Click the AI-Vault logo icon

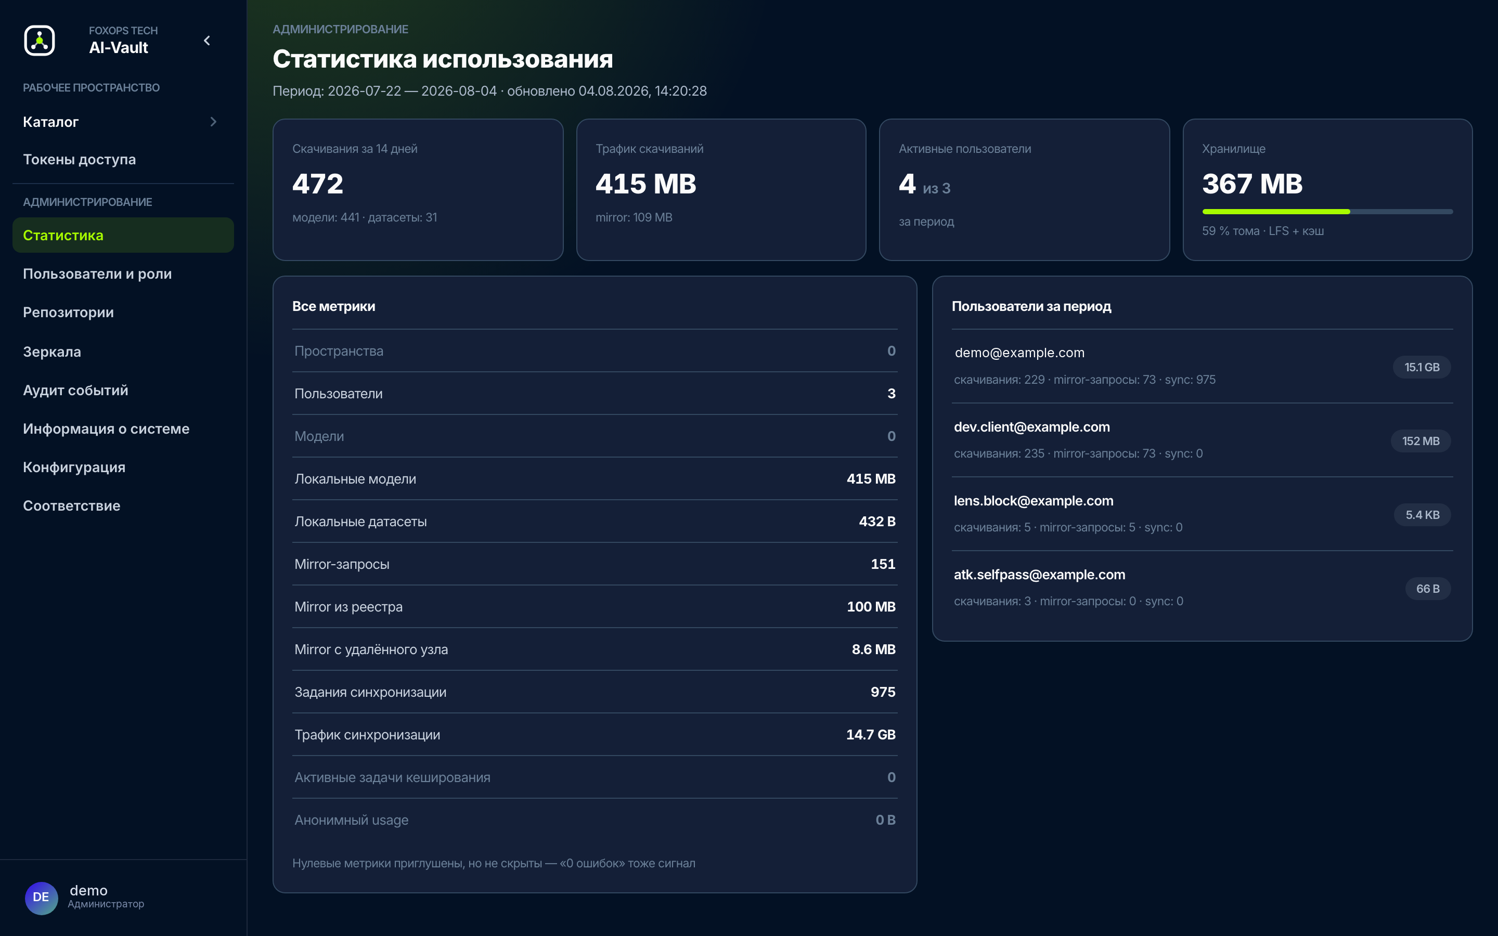(x=40, y=41)
